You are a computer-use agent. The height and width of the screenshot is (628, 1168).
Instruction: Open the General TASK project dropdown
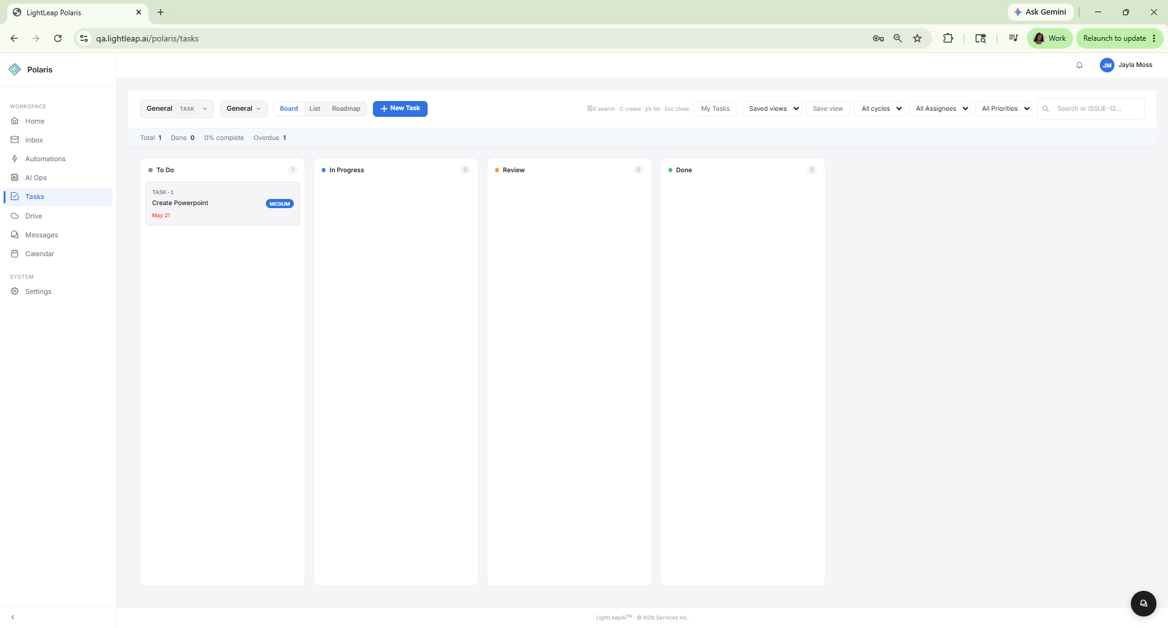(x=176, y=109)
